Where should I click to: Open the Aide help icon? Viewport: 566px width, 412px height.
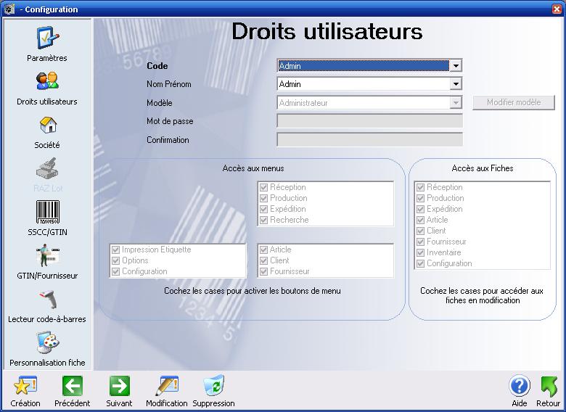click(x=520, y=386)
